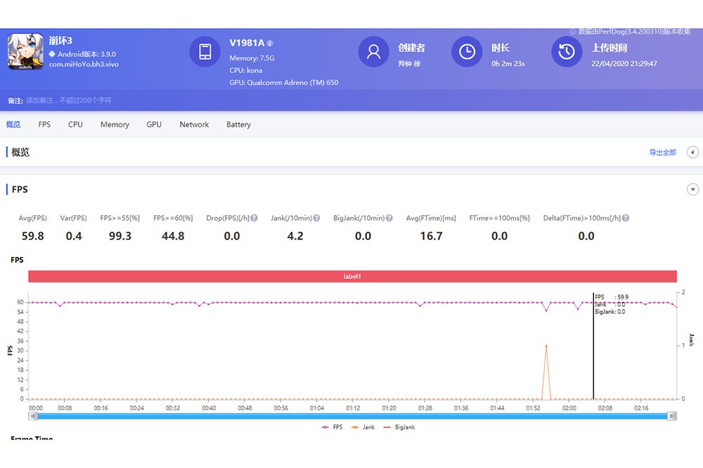Click the Honkai Impact 3 game icon

25,52
